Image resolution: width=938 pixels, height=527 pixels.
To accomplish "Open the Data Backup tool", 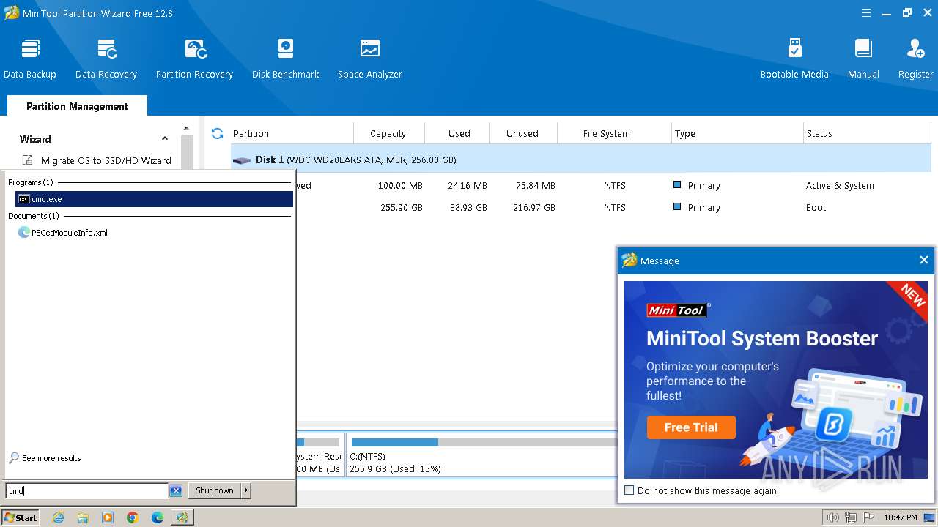I will point(30,59).
